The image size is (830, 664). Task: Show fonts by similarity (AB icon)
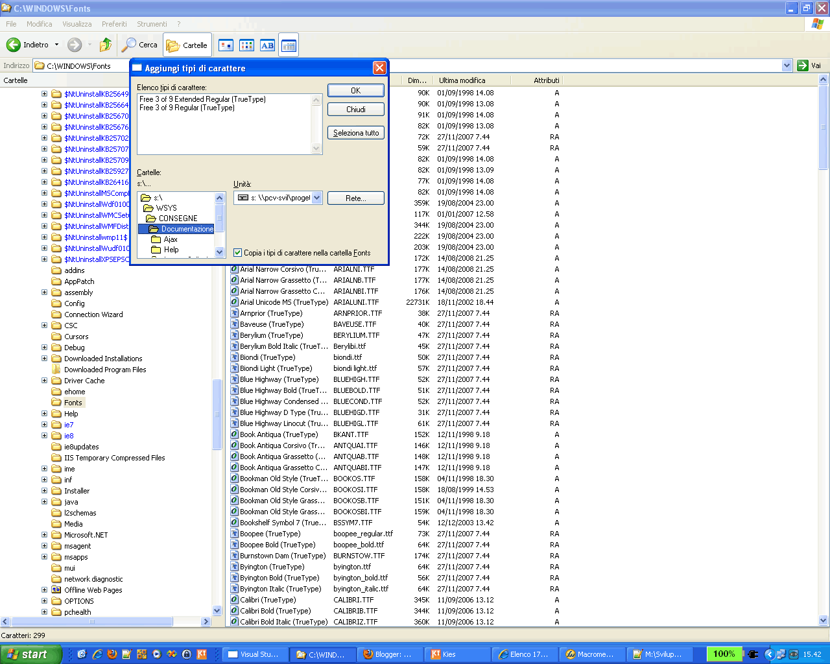pyautogui.click(x=267, y=45)
